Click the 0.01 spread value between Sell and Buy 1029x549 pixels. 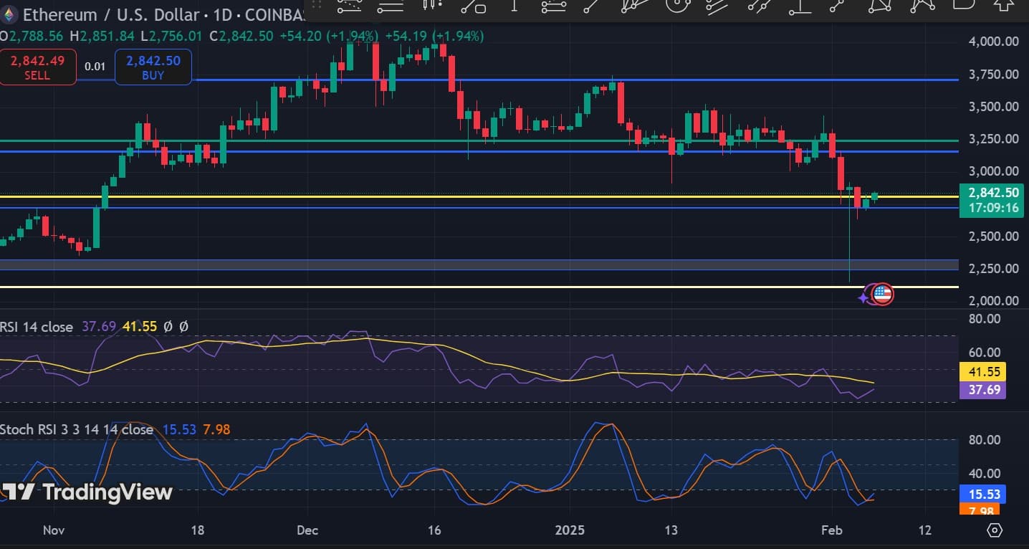[x=95, y=67]
